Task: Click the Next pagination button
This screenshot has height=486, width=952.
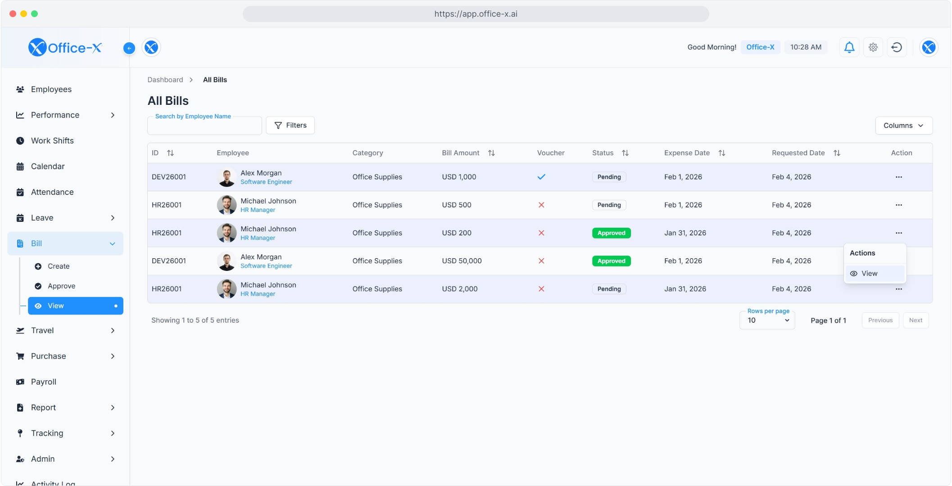Action: click(x=916, y=320)
